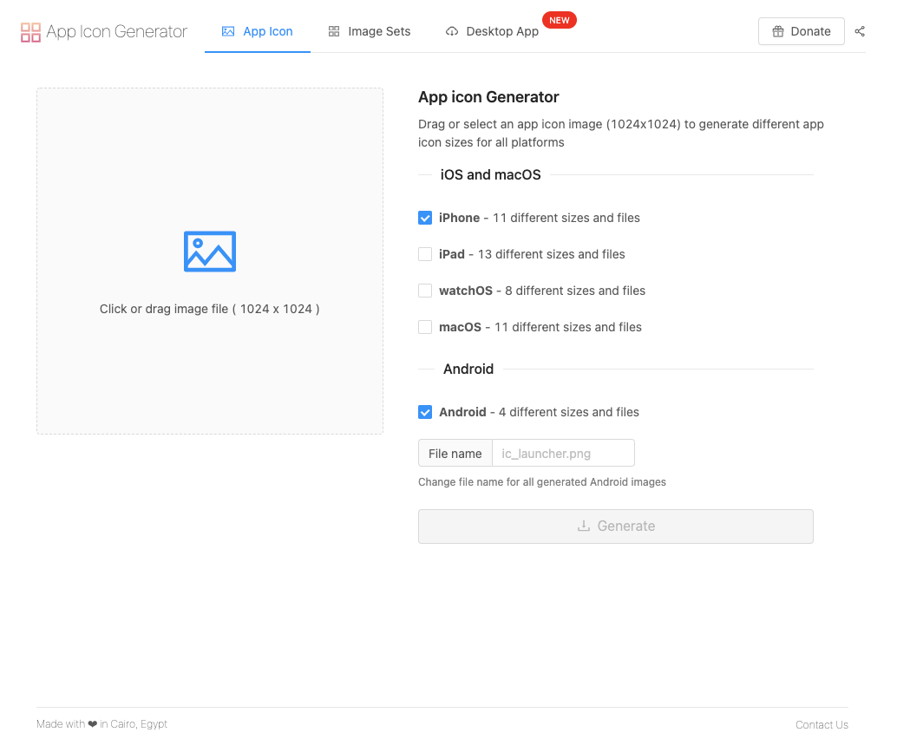Image resolution: width=897 pixels, height=752 pixels.
Task: Click the image upload icon in dropzone
Action: pyautogui.click(x=209, y=251)
